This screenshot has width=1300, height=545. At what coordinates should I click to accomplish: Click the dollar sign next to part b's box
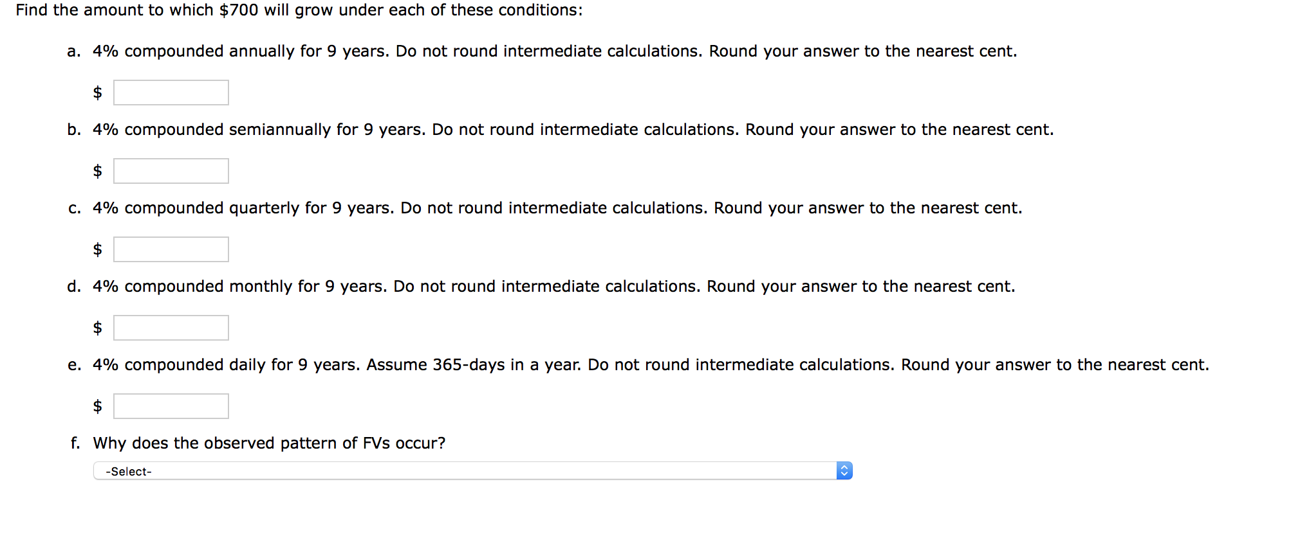pyautogui.click(x=98, y=172)
